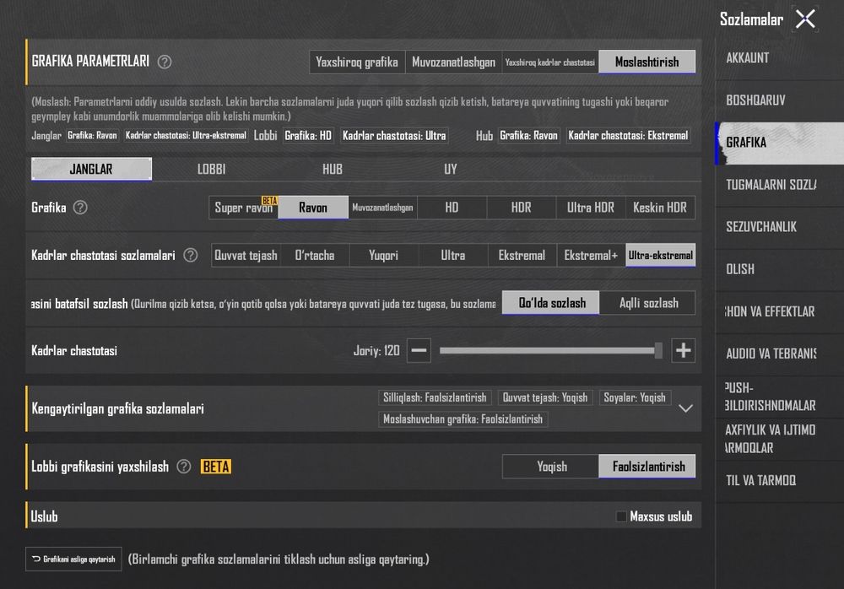Click the Kadrlar chastotasi slider handle
The width and height of the screenshot is (844, 589).
658,350
